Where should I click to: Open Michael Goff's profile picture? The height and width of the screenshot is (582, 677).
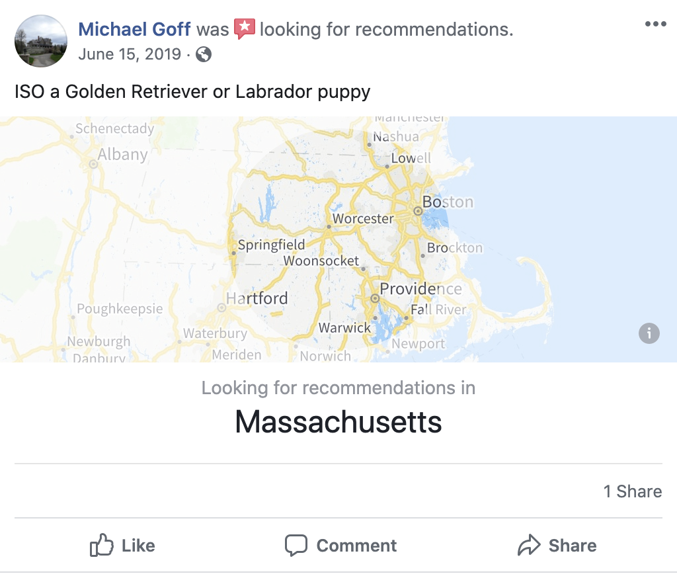pyautogui.click(x=41, y=41)
